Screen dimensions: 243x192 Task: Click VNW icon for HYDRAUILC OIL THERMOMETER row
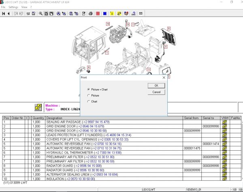(224, 153)
